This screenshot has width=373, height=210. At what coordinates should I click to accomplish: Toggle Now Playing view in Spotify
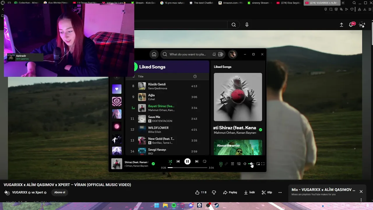click(x=221, y=164)
